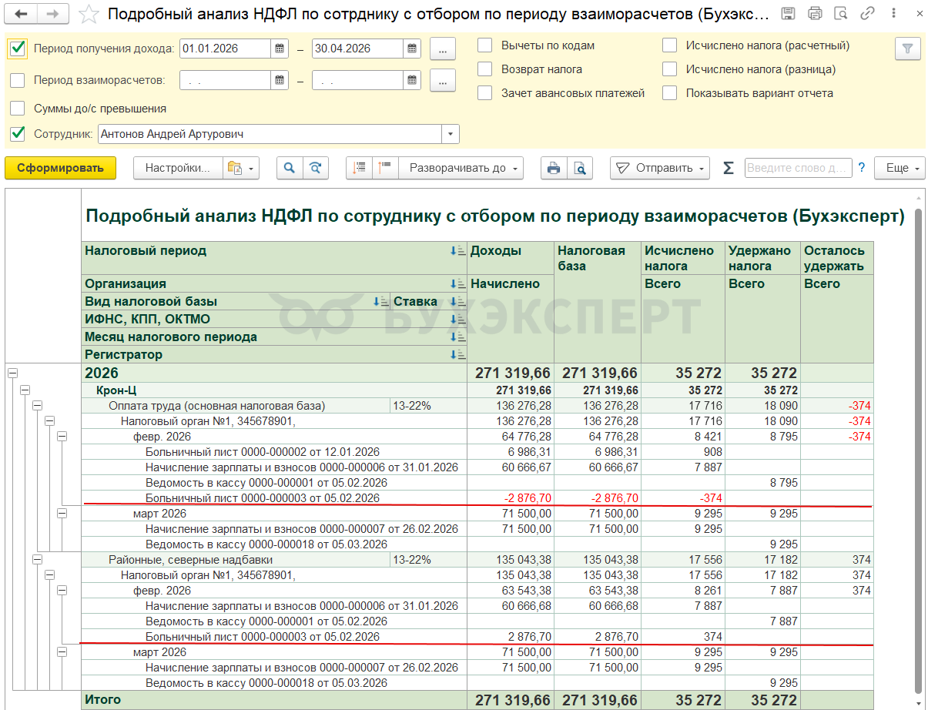Click the print printer icon in toolbar
Image resolution: width=928 pixels, height=710 pixels.
pos(552,168)
